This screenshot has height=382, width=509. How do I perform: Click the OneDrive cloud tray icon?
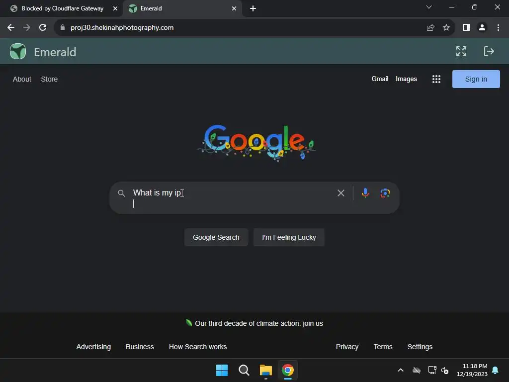tap(417, 370)
